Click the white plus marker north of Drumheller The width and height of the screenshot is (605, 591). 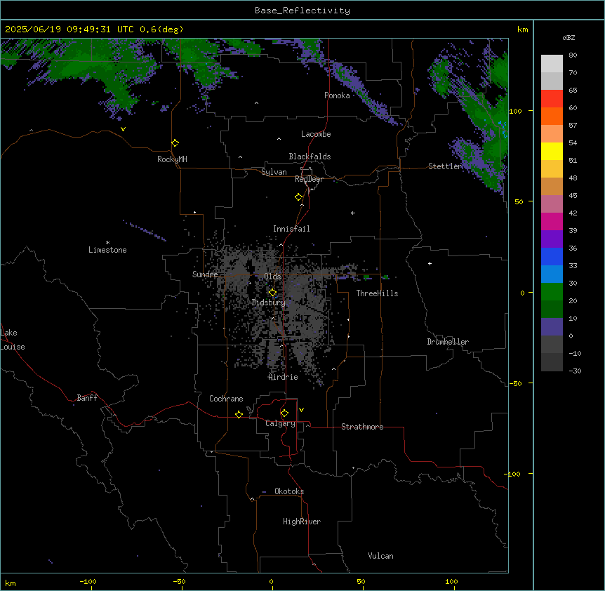(430, 263)
